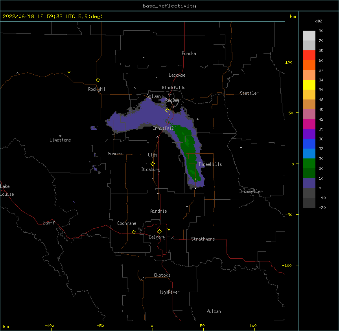Click the 80 value on the dBZ legend
The width and height of the screenshot is (339, 331).
tap(321, 31)
